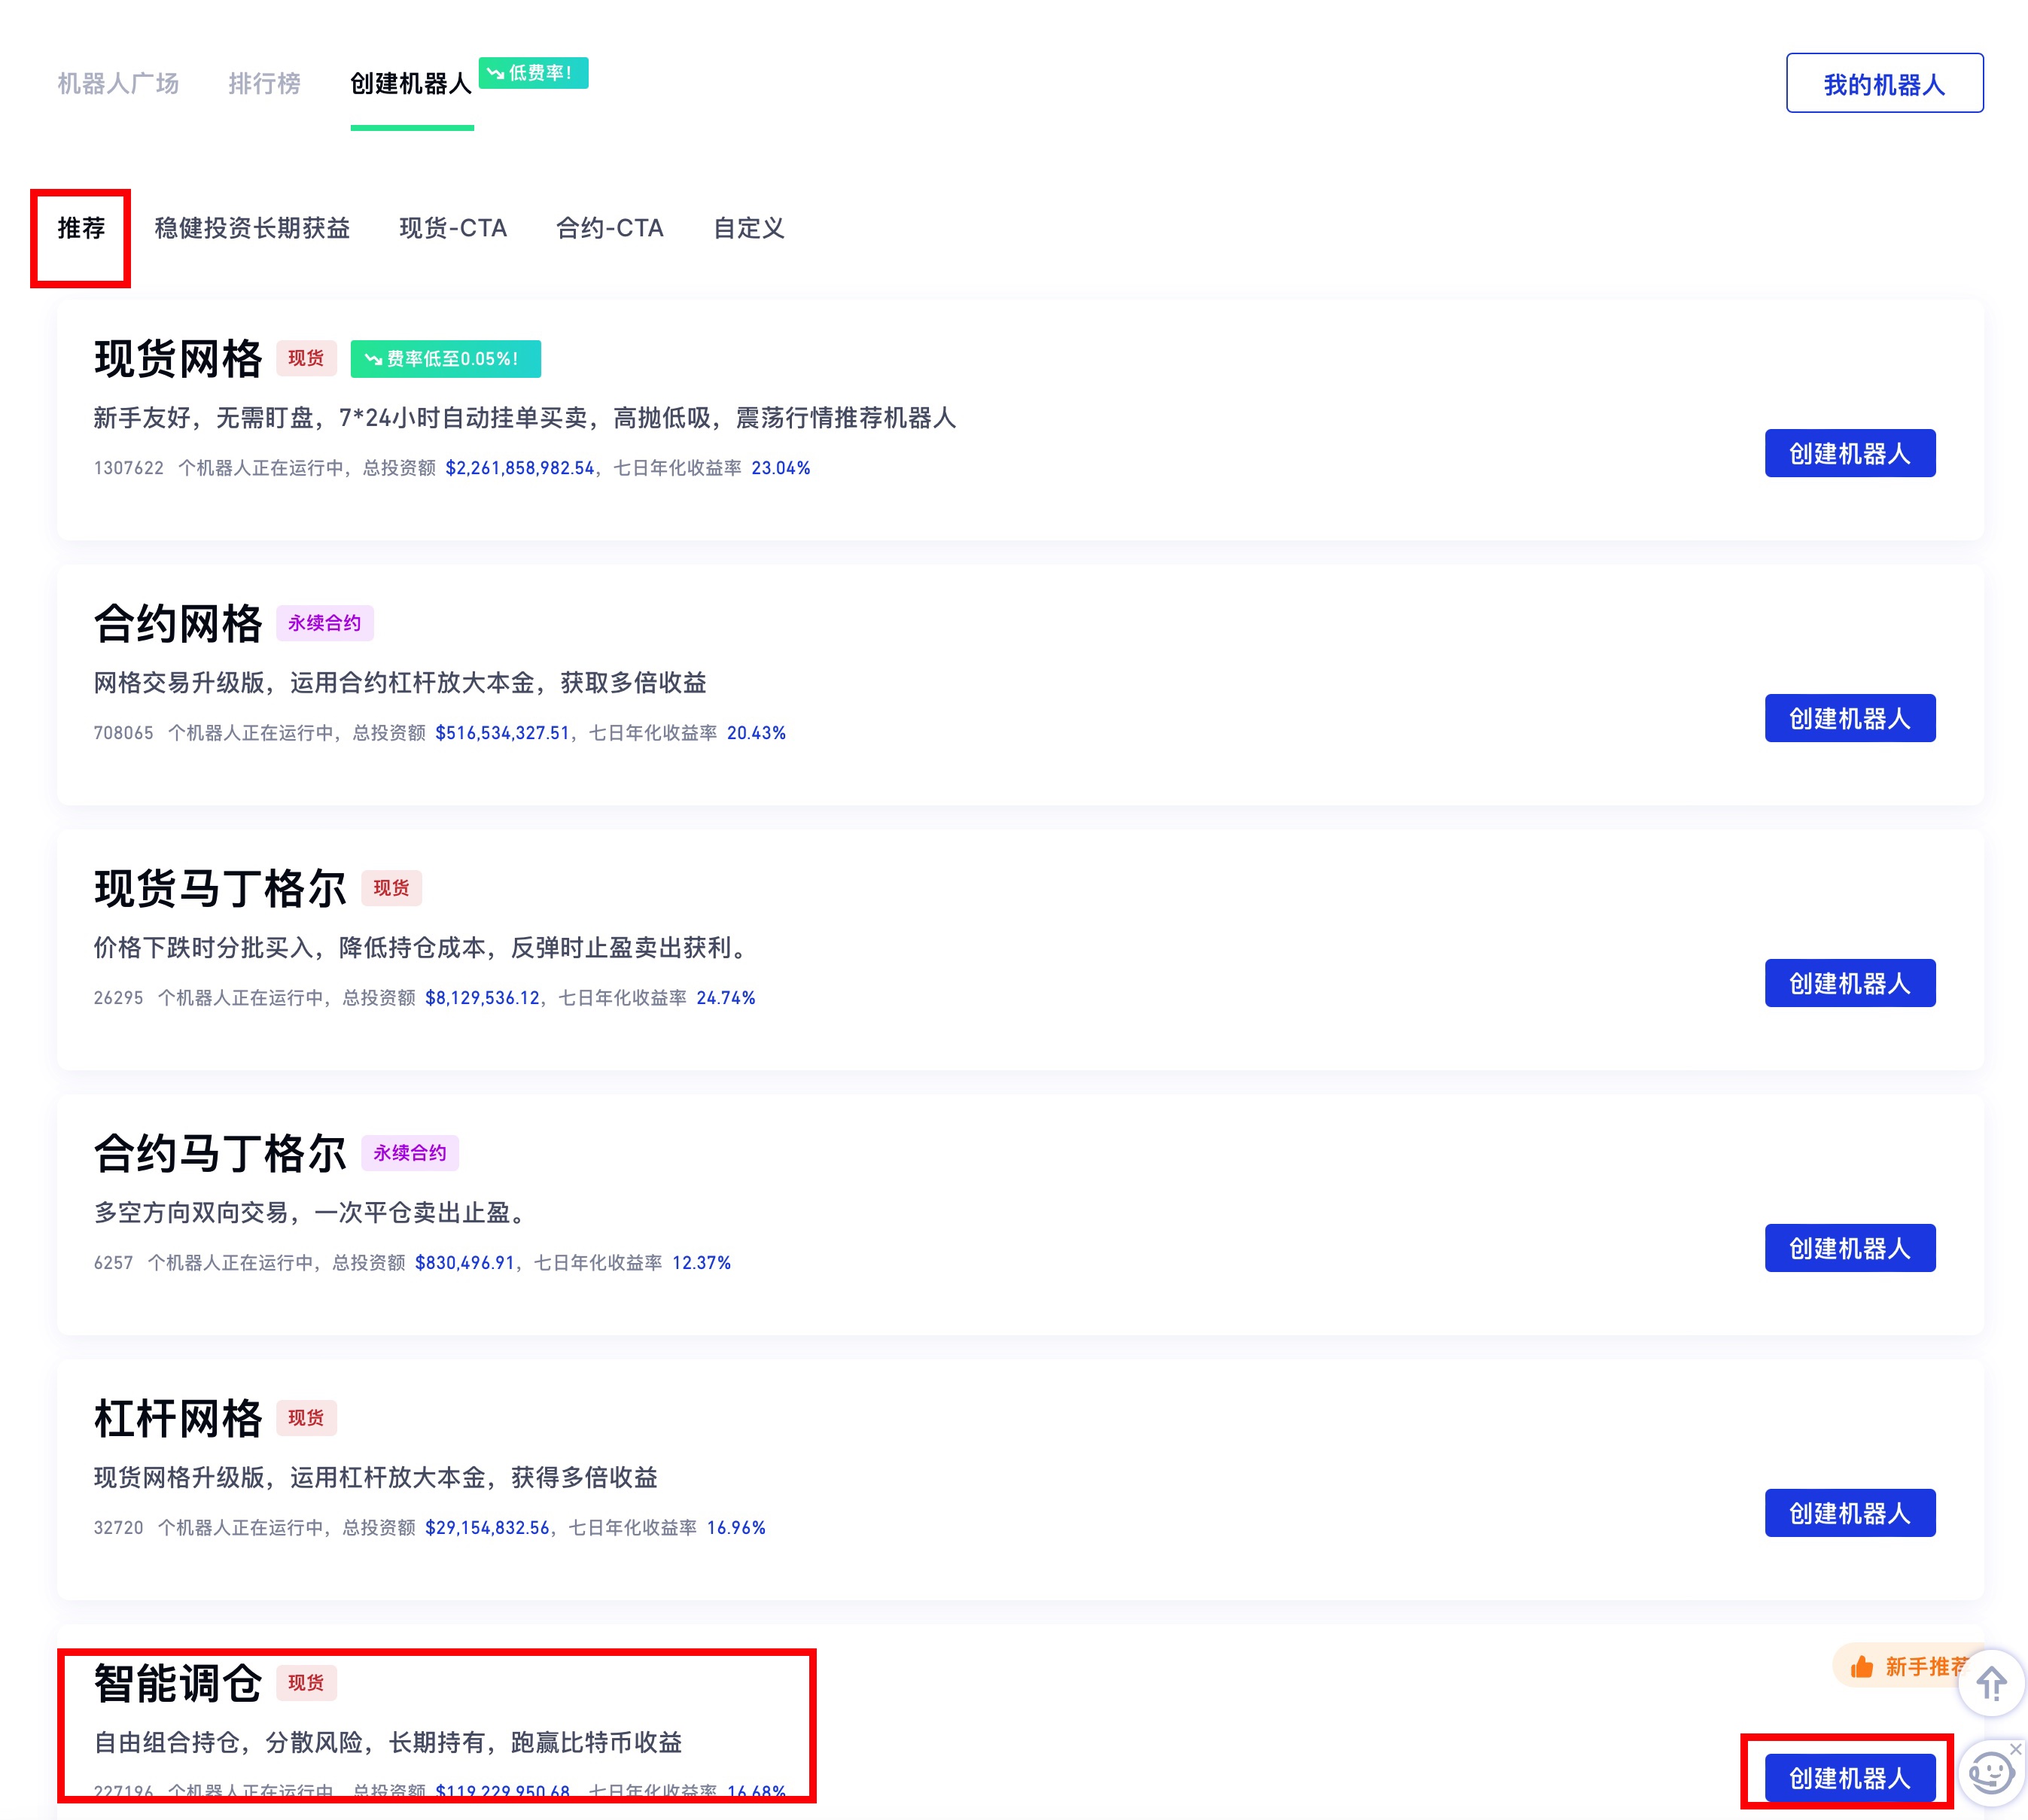Click the scroll-to-top arrow icon
Image resolution: width=2028 pixels, height=1820 pixels.
coord(1990,1684)
